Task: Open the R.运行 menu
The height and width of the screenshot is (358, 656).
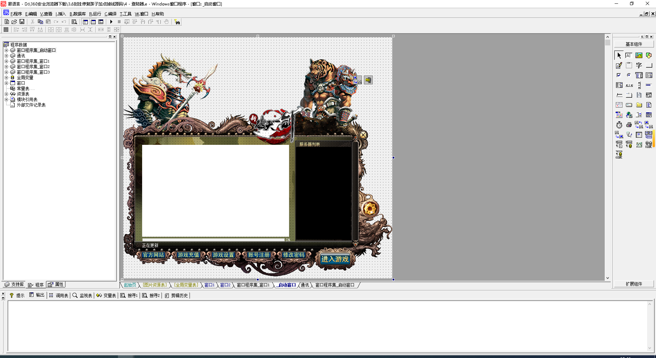Action: pos(95,14)
